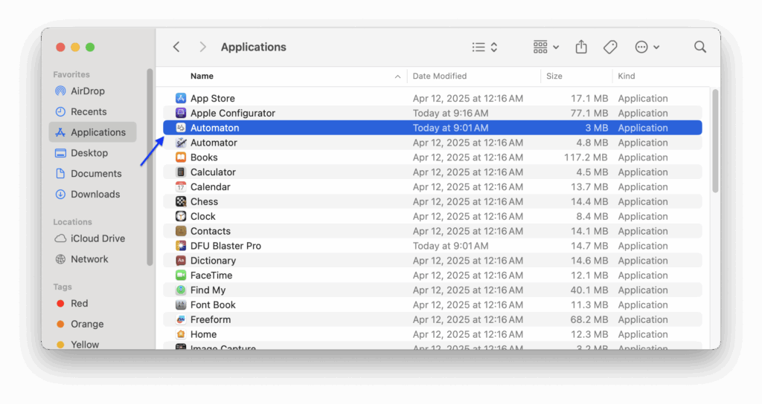Go forward with the right chevron
The width and height of the screenshot is (762, 404).
[202, 47]
